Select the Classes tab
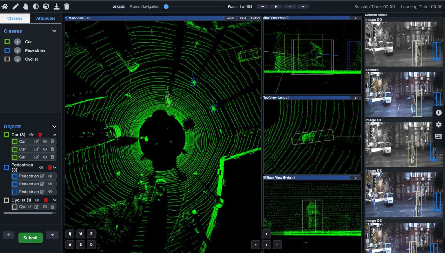Viewport: 445px width, 253px height. point(15,18)
